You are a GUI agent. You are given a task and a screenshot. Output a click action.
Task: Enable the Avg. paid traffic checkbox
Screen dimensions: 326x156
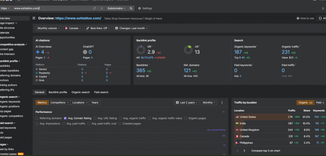point(64,124)
